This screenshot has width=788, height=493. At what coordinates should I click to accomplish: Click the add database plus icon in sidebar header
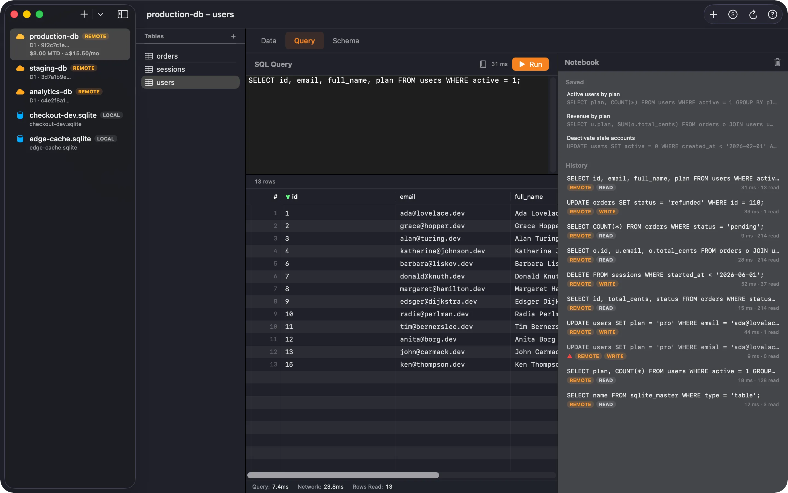point(84,14)
